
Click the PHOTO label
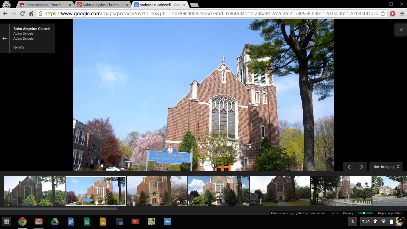(18, 48)
